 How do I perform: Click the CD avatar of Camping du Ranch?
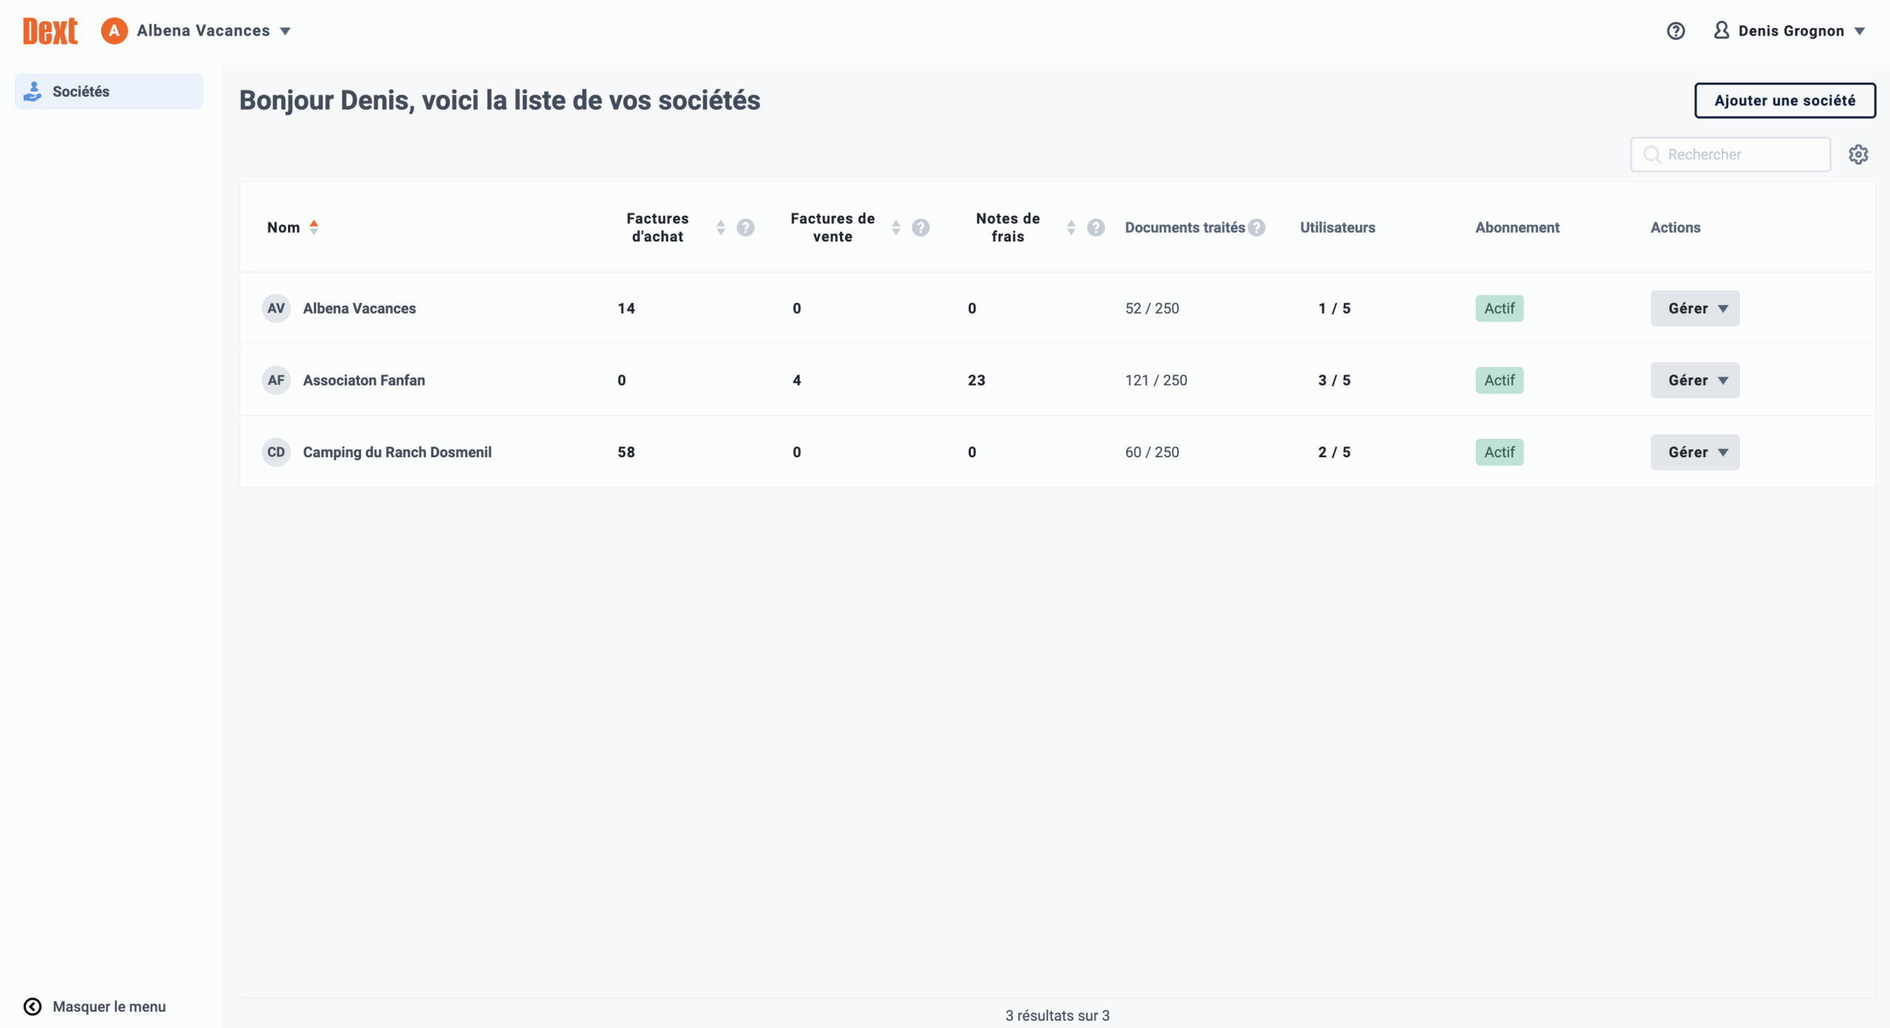(x=276, y=452)
